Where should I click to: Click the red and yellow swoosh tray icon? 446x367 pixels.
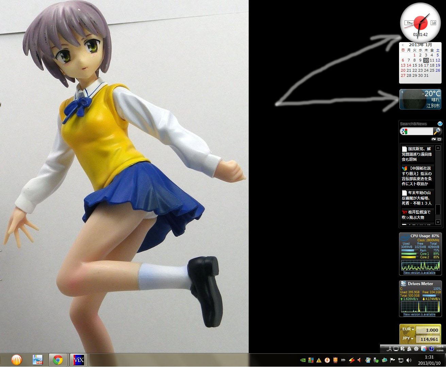click(x=352, y=360)
